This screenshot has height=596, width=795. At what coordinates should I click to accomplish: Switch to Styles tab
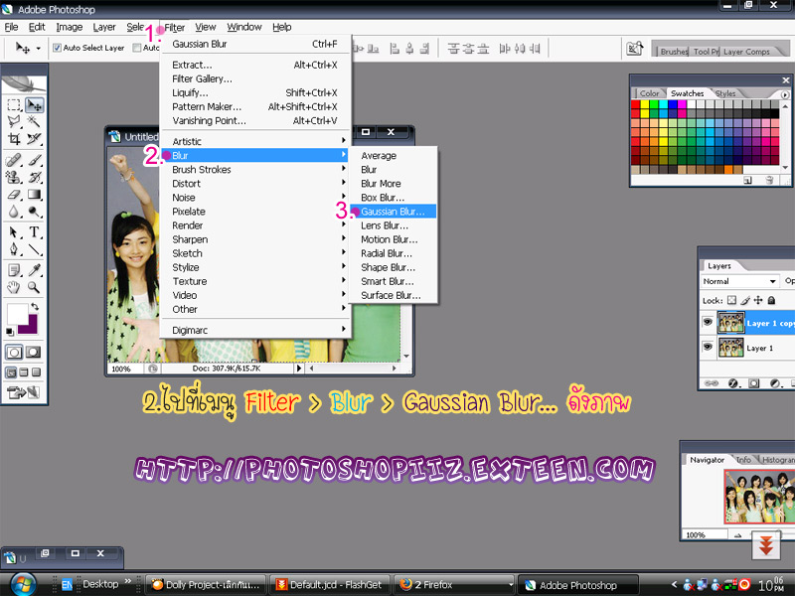coord(725,93)
